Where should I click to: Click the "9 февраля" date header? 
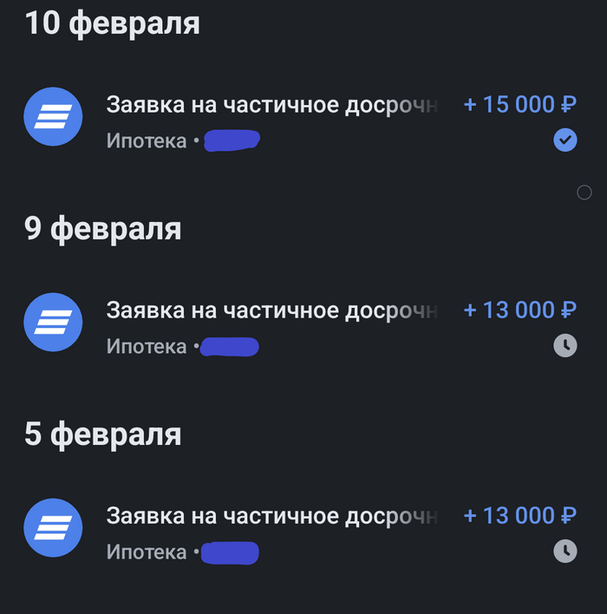[x=103, y=229]
